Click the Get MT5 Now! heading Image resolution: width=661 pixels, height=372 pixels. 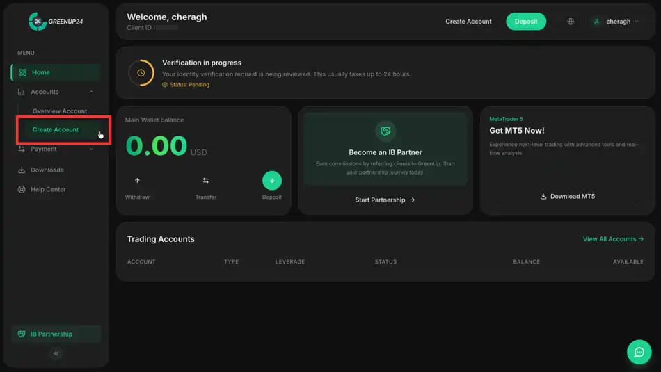pos(517,131)
